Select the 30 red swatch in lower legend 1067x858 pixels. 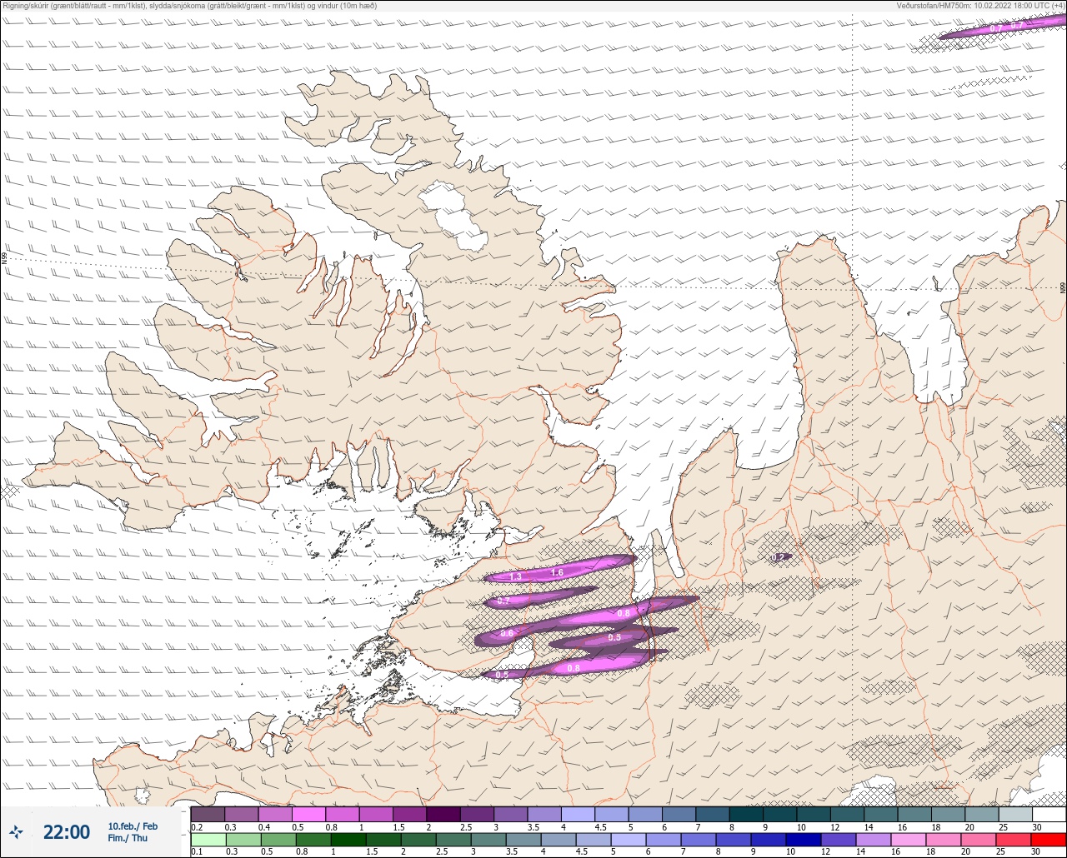1049,840
